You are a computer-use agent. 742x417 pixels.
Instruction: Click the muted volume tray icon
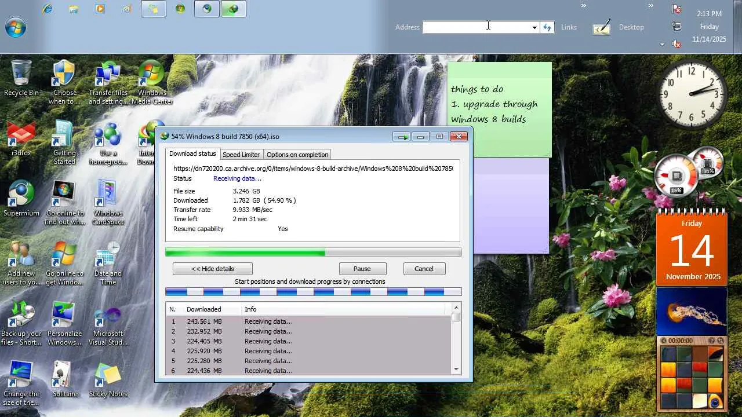tap(676, 43)
